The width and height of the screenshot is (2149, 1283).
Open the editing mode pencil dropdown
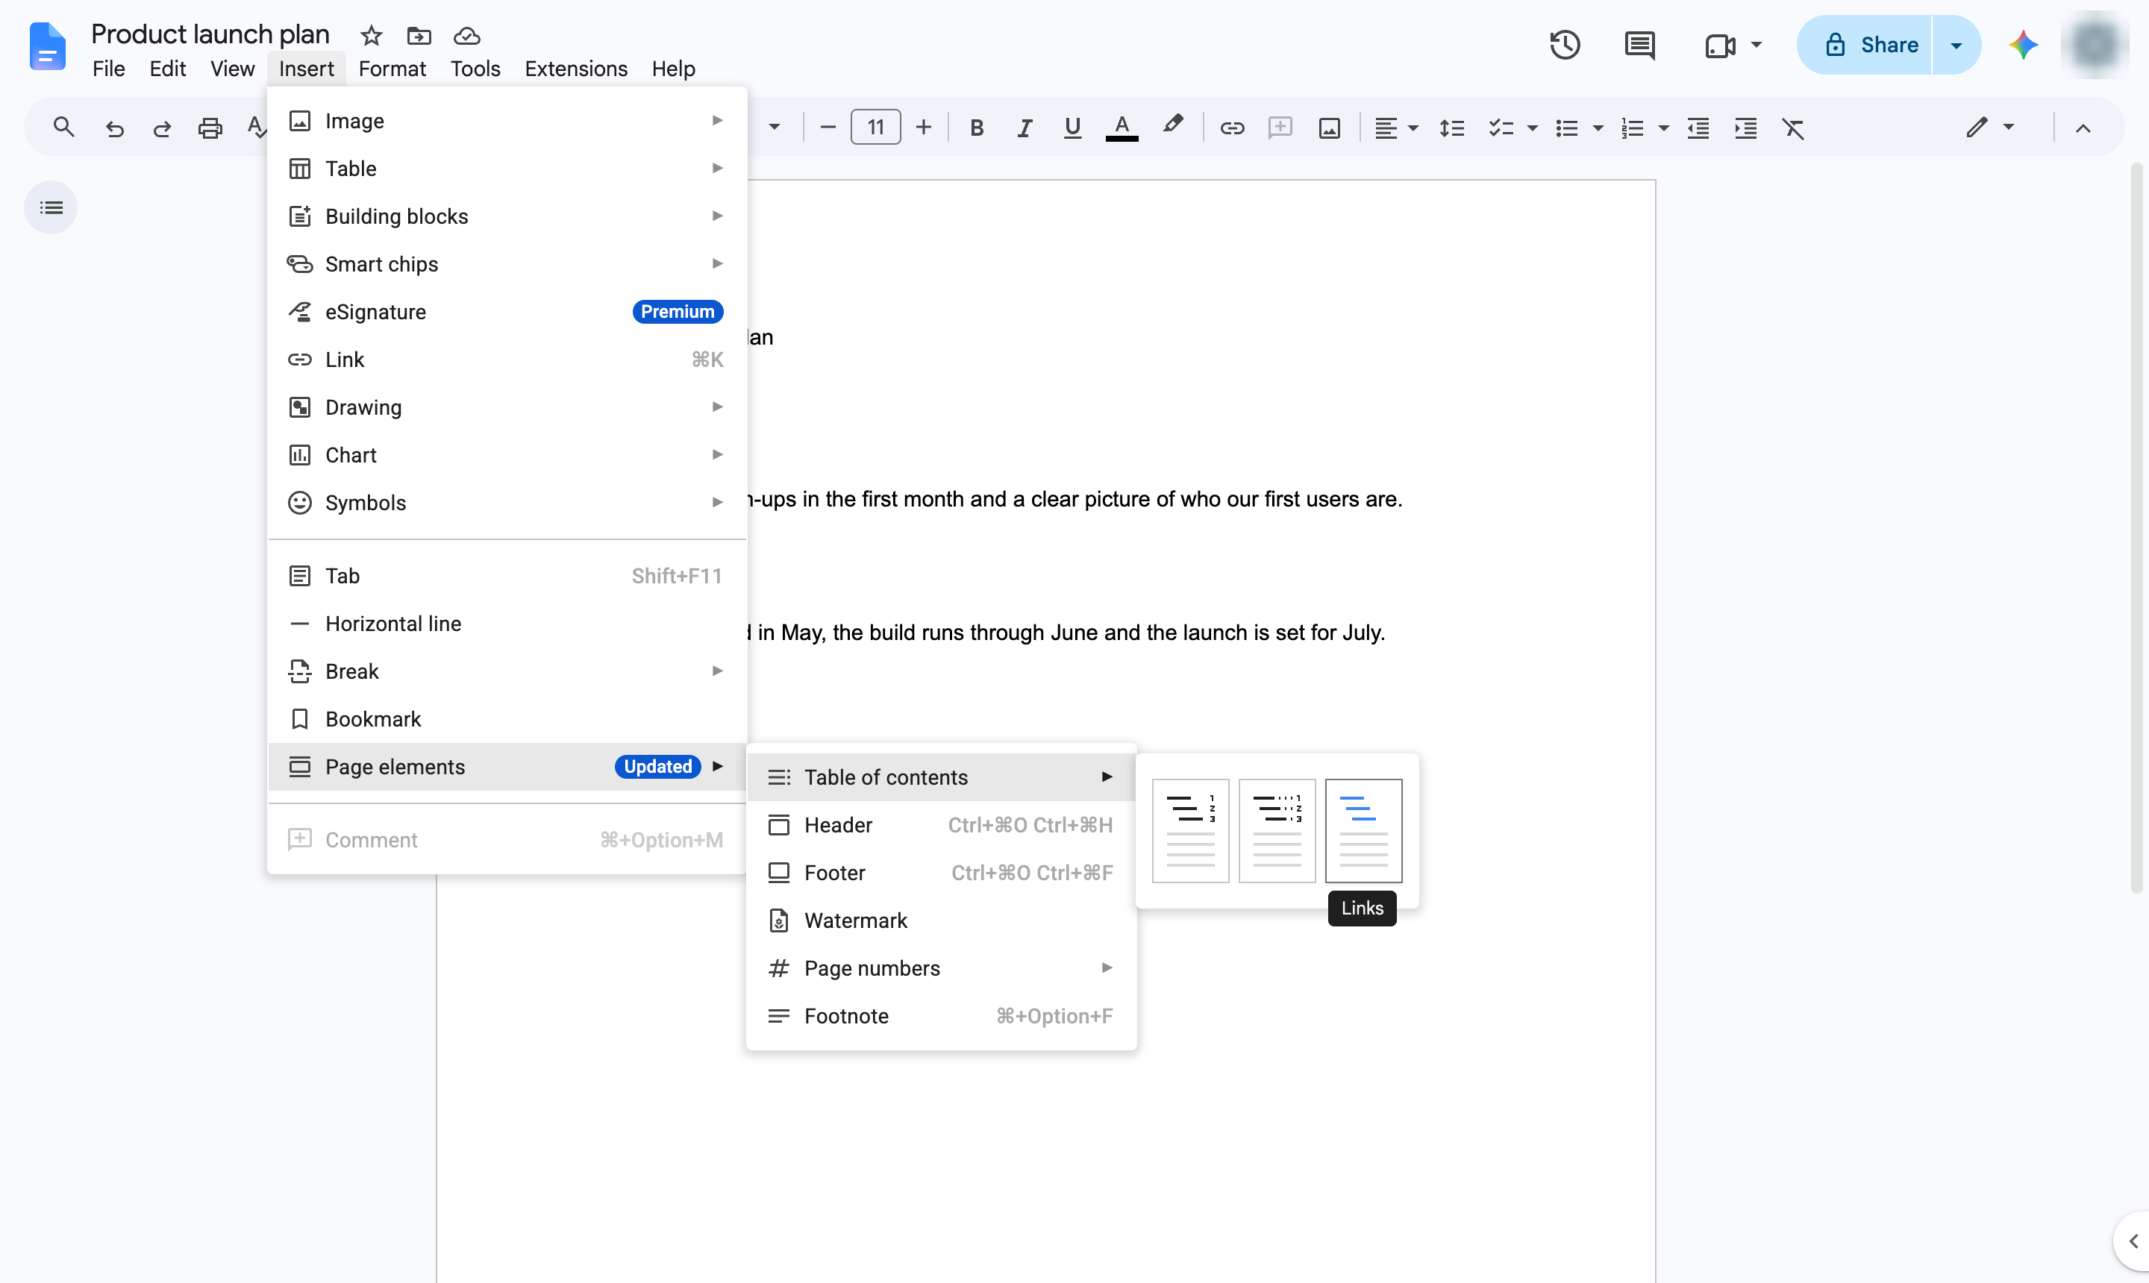point(1989,128)
